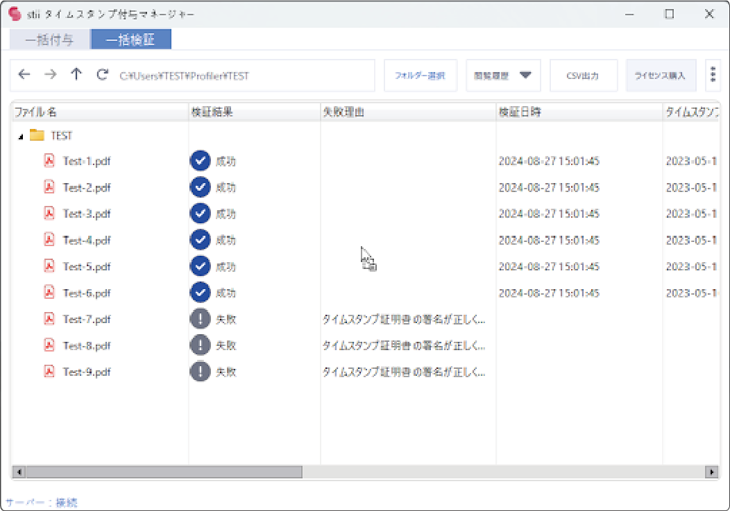
Task: Click the back navigation arrow
Action: tap(24, 75)
